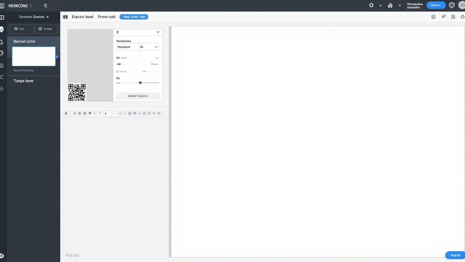Select the Tarpe item in the sidebar list

(x=24, y=81)
